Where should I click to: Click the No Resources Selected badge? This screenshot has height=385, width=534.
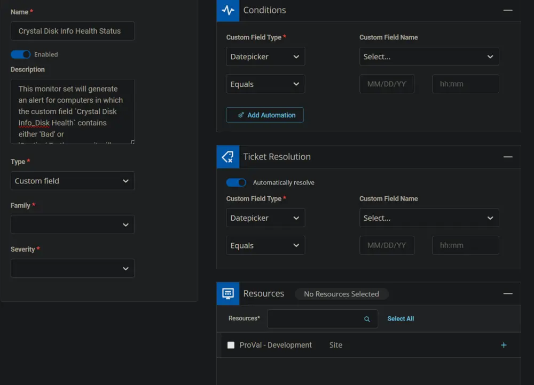pos(341,294)
